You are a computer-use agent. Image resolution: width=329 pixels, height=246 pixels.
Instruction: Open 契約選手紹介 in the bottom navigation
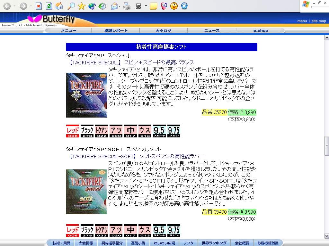[x=112, y=243]
